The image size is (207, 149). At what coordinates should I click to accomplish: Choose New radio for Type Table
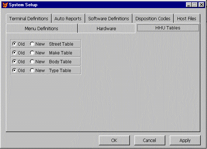pyautogui.click(x=32, y=70)
